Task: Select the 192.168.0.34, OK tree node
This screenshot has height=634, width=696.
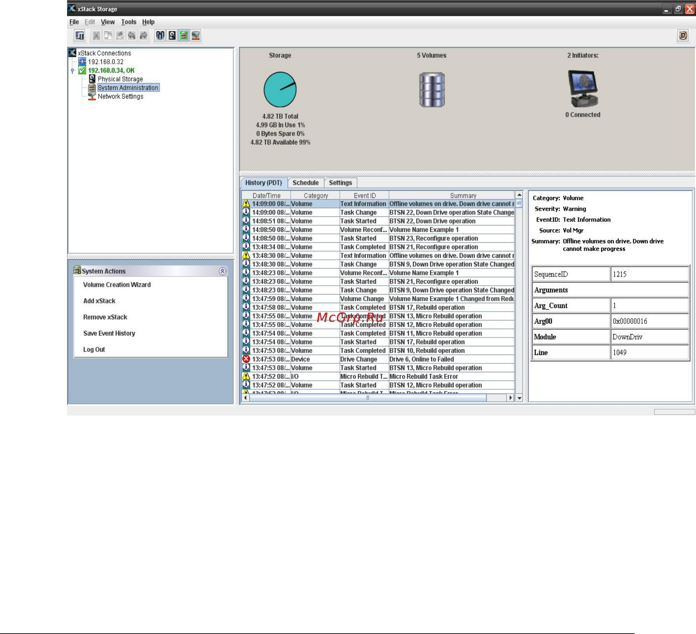Action: tap(111, 70)
